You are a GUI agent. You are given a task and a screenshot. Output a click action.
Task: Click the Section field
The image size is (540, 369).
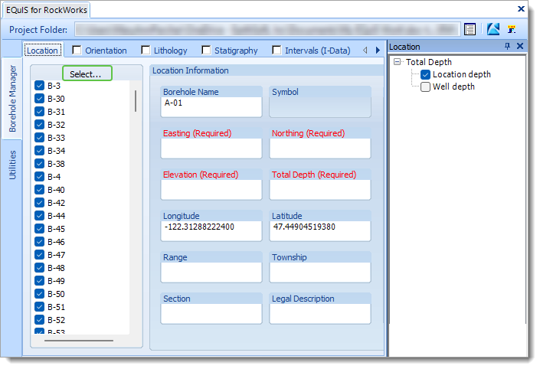[x=211, y=313]
